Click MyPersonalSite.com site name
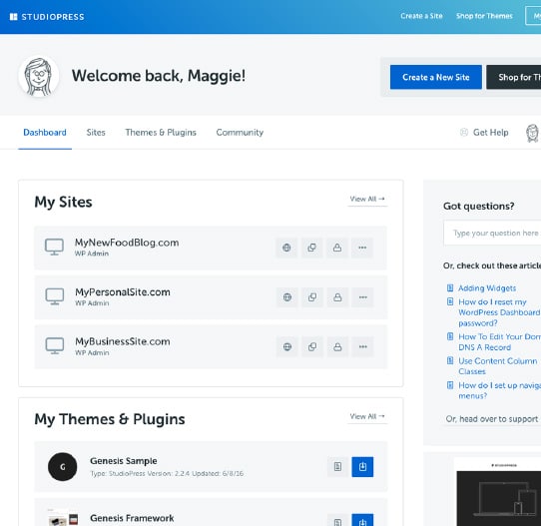The image size is (541, 526). (123, 292)
